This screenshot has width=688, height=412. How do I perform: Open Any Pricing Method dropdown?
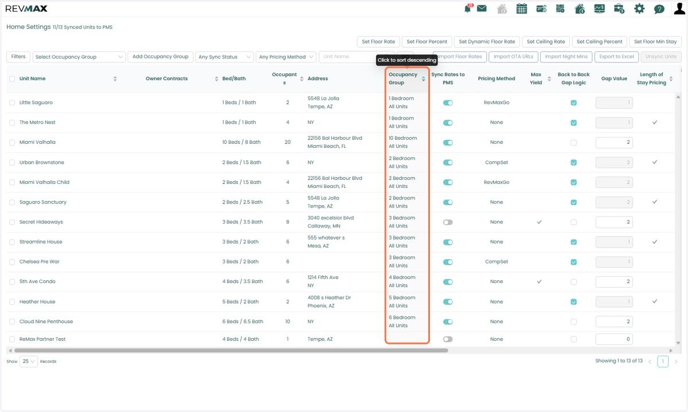pos(286,57)
